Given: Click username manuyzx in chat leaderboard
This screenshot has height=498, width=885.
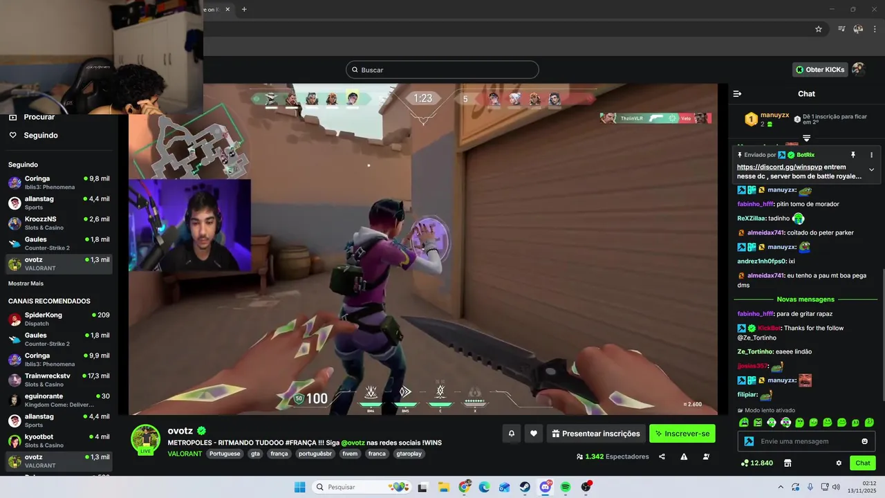Looking at the screenshot, I should tap(774, 115).
